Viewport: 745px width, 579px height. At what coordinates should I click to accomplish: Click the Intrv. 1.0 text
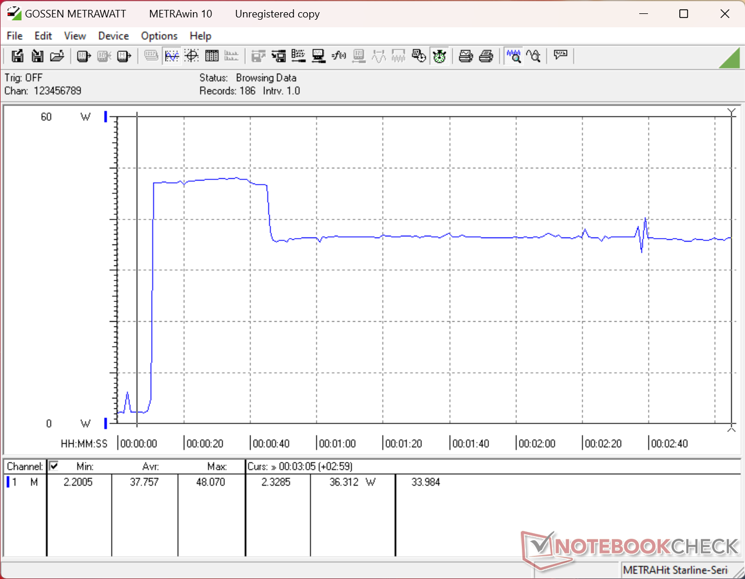[282, 91]
